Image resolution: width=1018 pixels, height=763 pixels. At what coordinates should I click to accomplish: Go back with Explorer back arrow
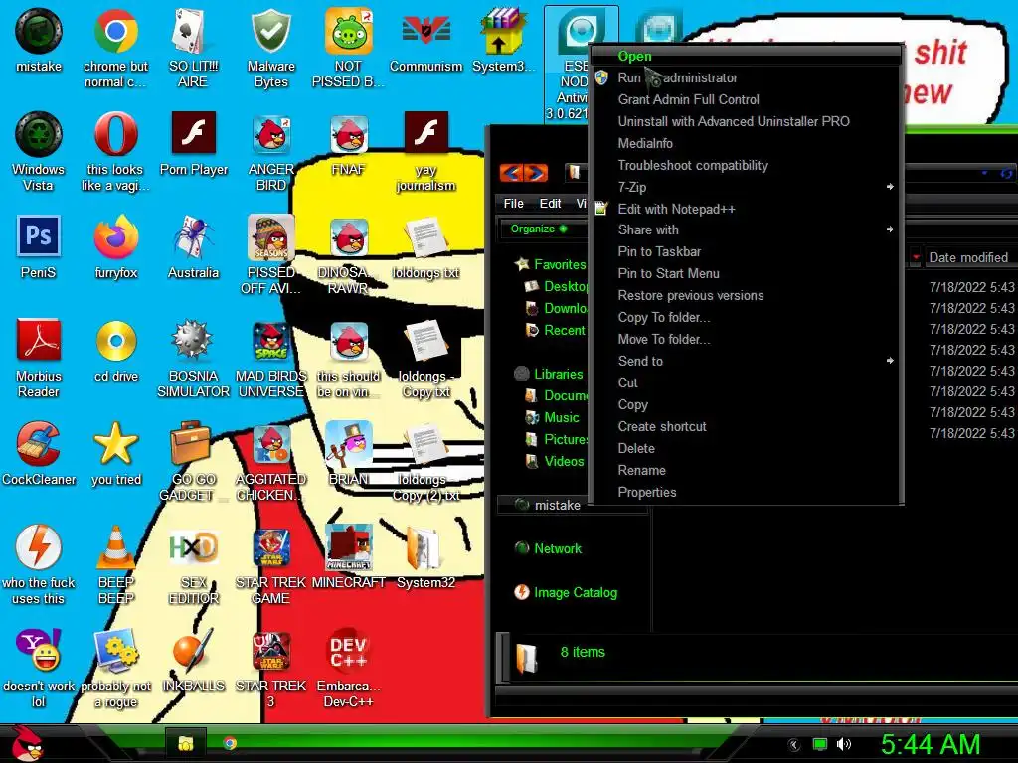click(x=511, y=173)
